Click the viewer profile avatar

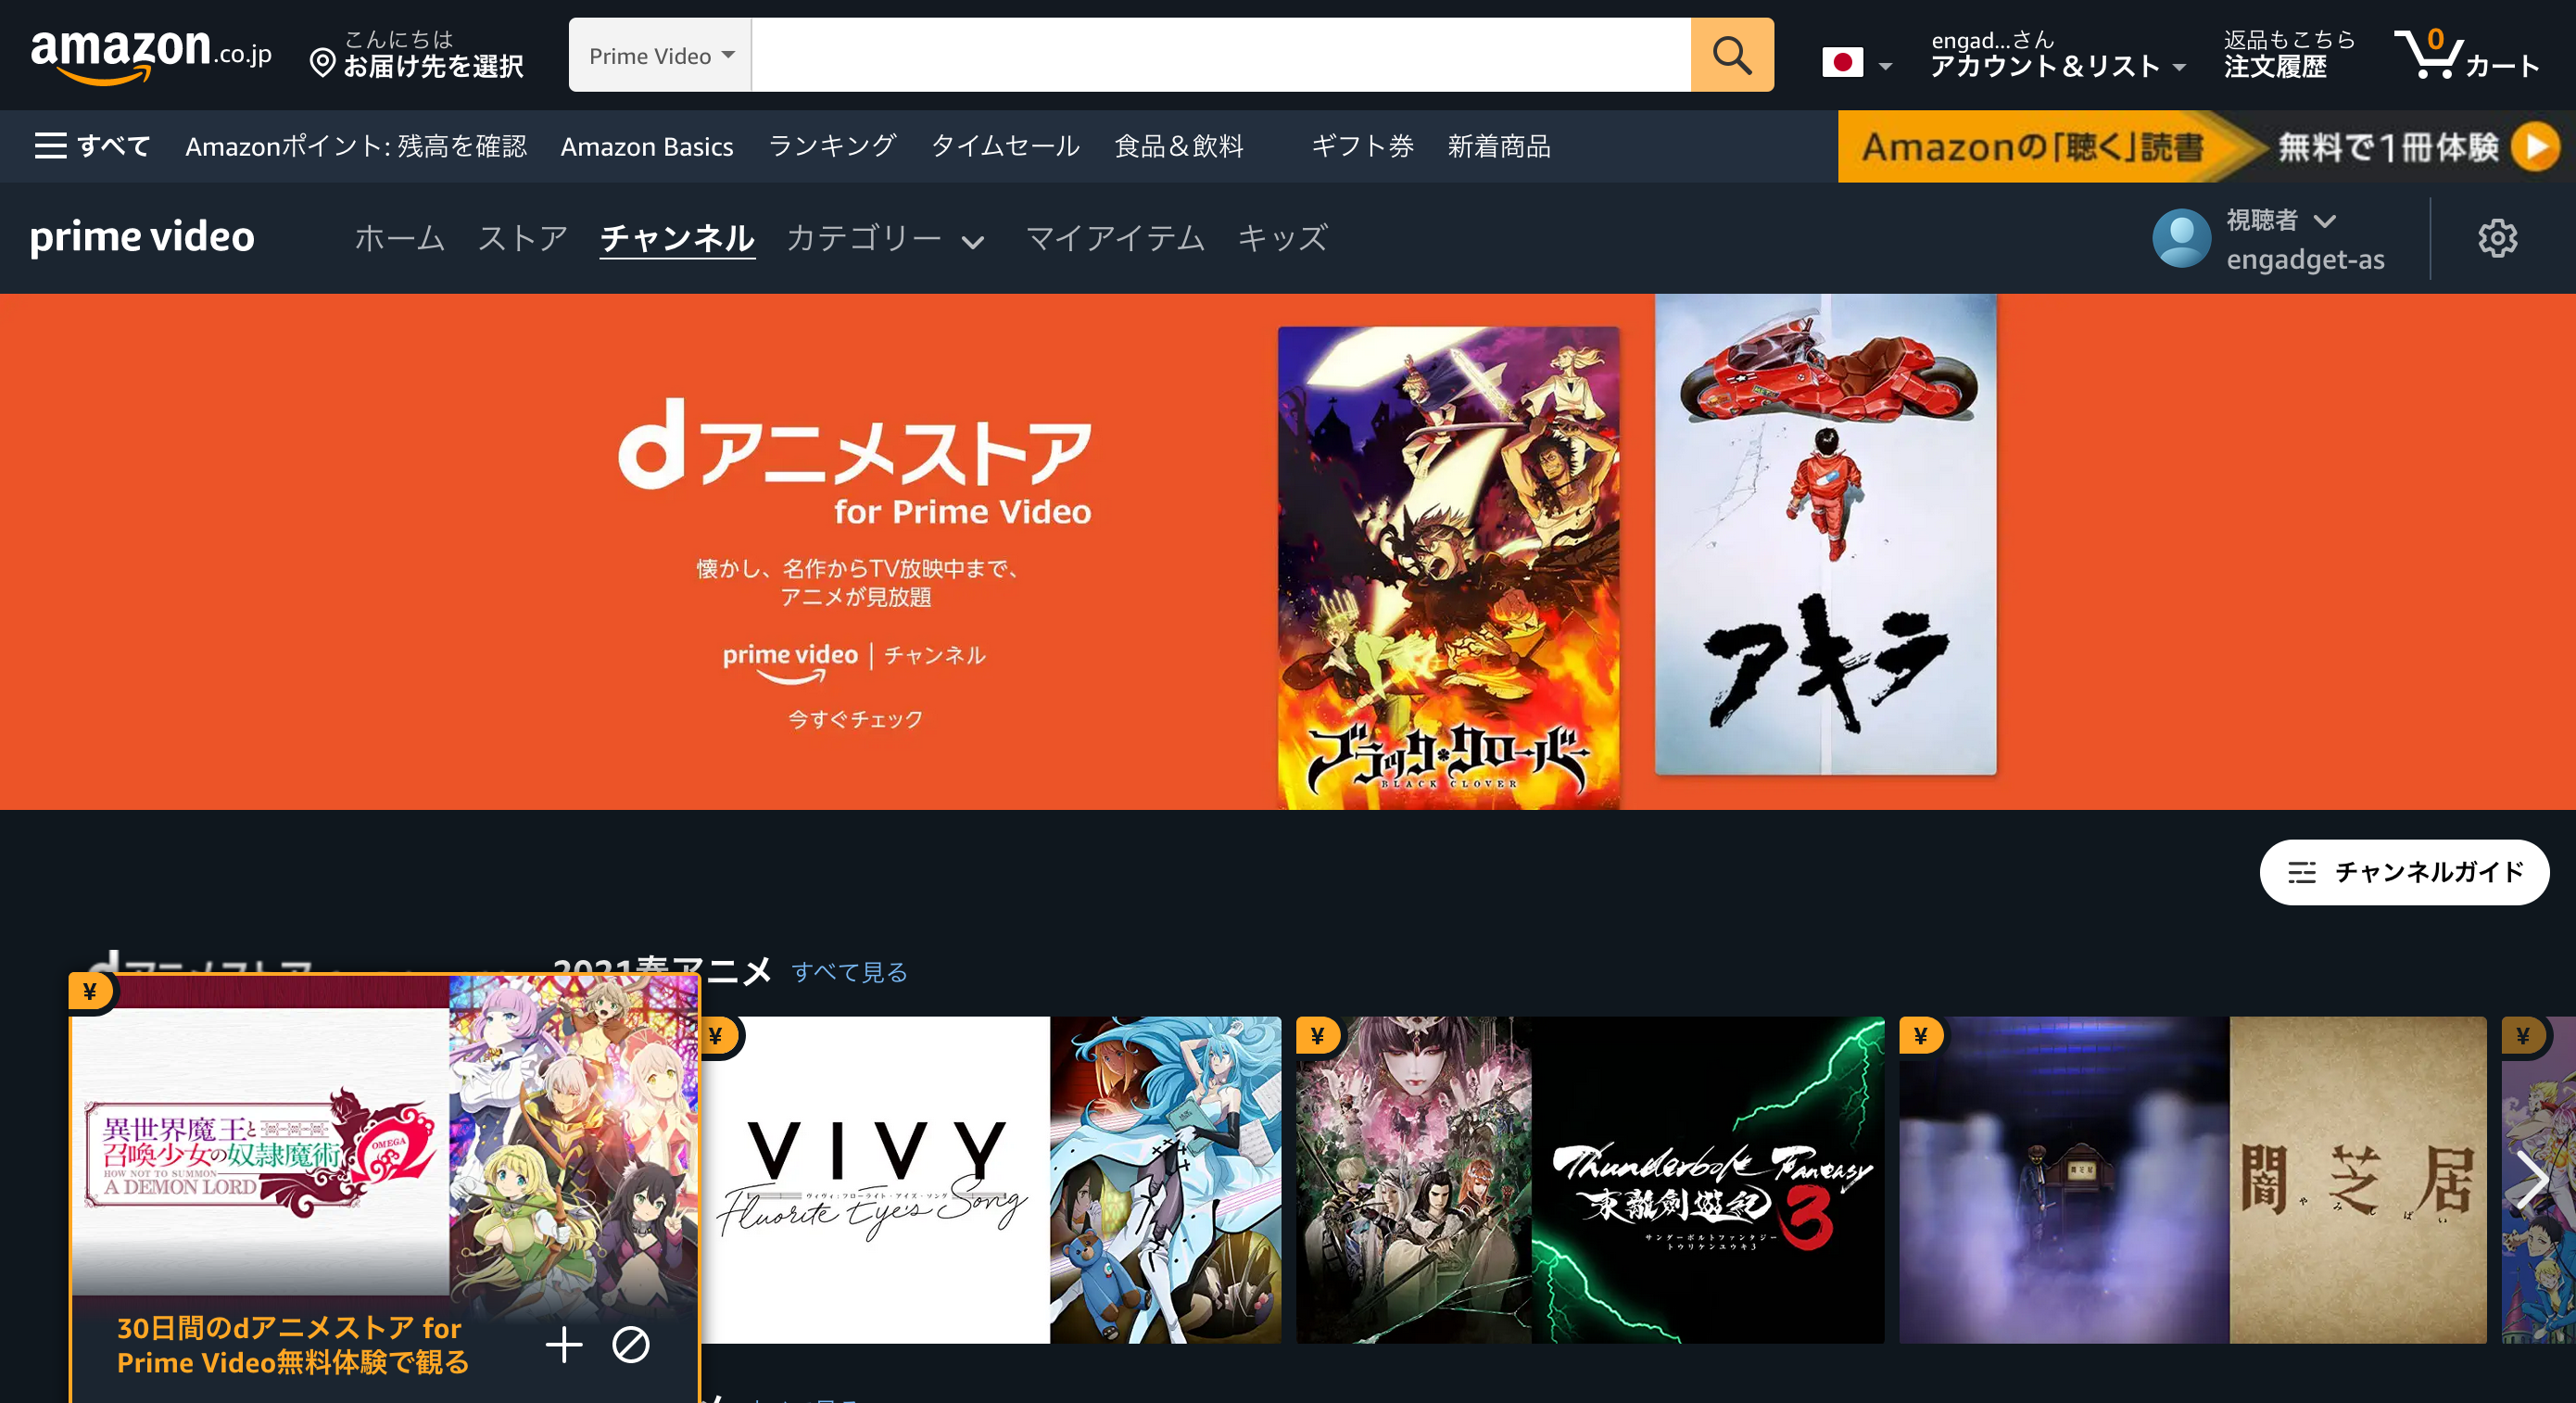pos(2181,238)
